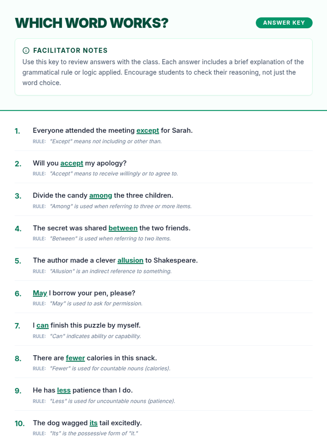The image size is (327, 436).
Task: Click the rule explanation for "Except"
Action: 106,141
